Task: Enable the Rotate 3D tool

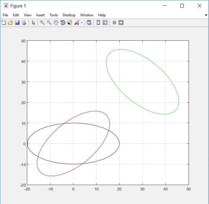Action: [63, 23]
